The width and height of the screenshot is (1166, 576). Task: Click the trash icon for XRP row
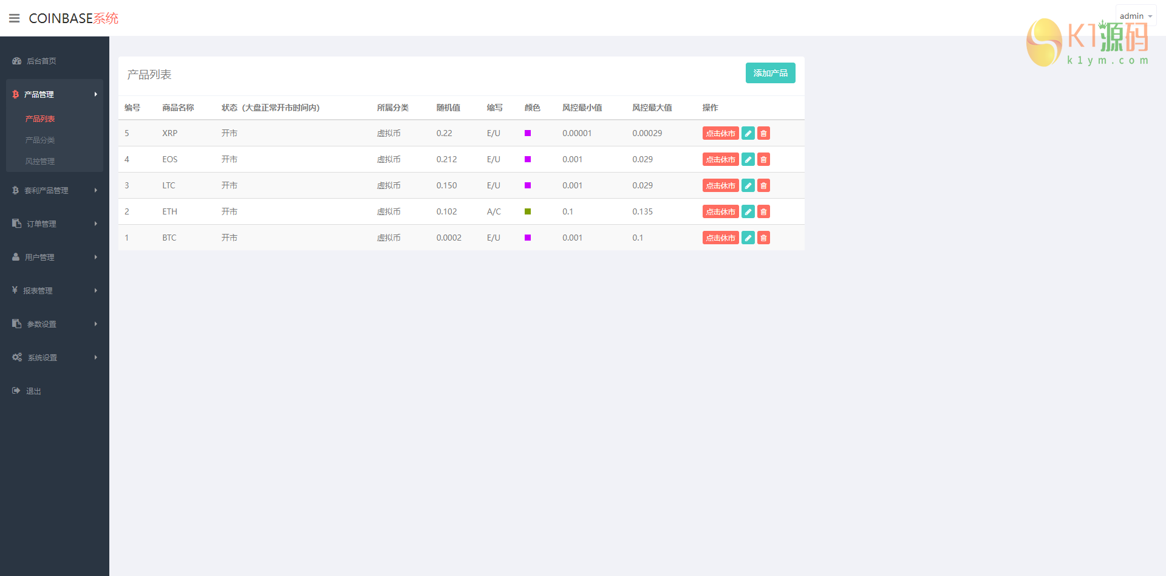pyautogui.click(x=763, y=134)
